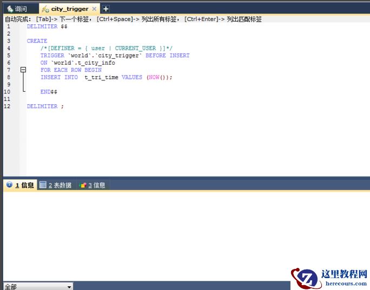Click the colored icon on 3 信息 tab
Image resolution: width=370 pixels, height=290 pixels.
point(83,185)
